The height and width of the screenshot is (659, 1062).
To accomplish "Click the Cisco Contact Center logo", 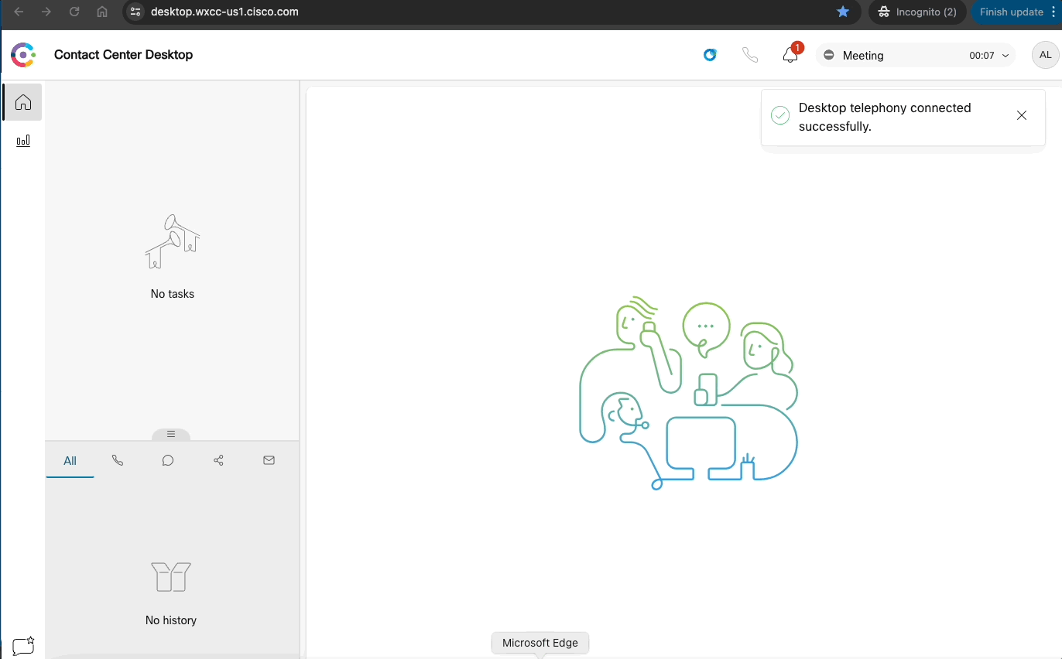I will click(x=23, y=55).
